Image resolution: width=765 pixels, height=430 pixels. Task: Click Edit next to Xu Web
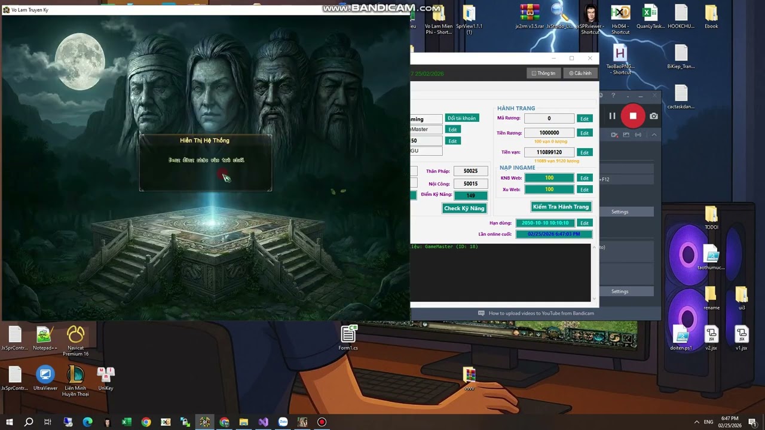584,189
